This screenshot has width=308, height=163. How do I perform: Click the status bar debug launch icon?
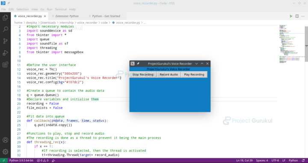tap(53, 160)
